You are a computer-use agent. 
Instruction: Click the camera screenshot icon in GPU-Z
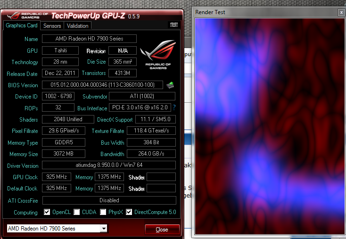pyautogui.click(x=174, y=25)
